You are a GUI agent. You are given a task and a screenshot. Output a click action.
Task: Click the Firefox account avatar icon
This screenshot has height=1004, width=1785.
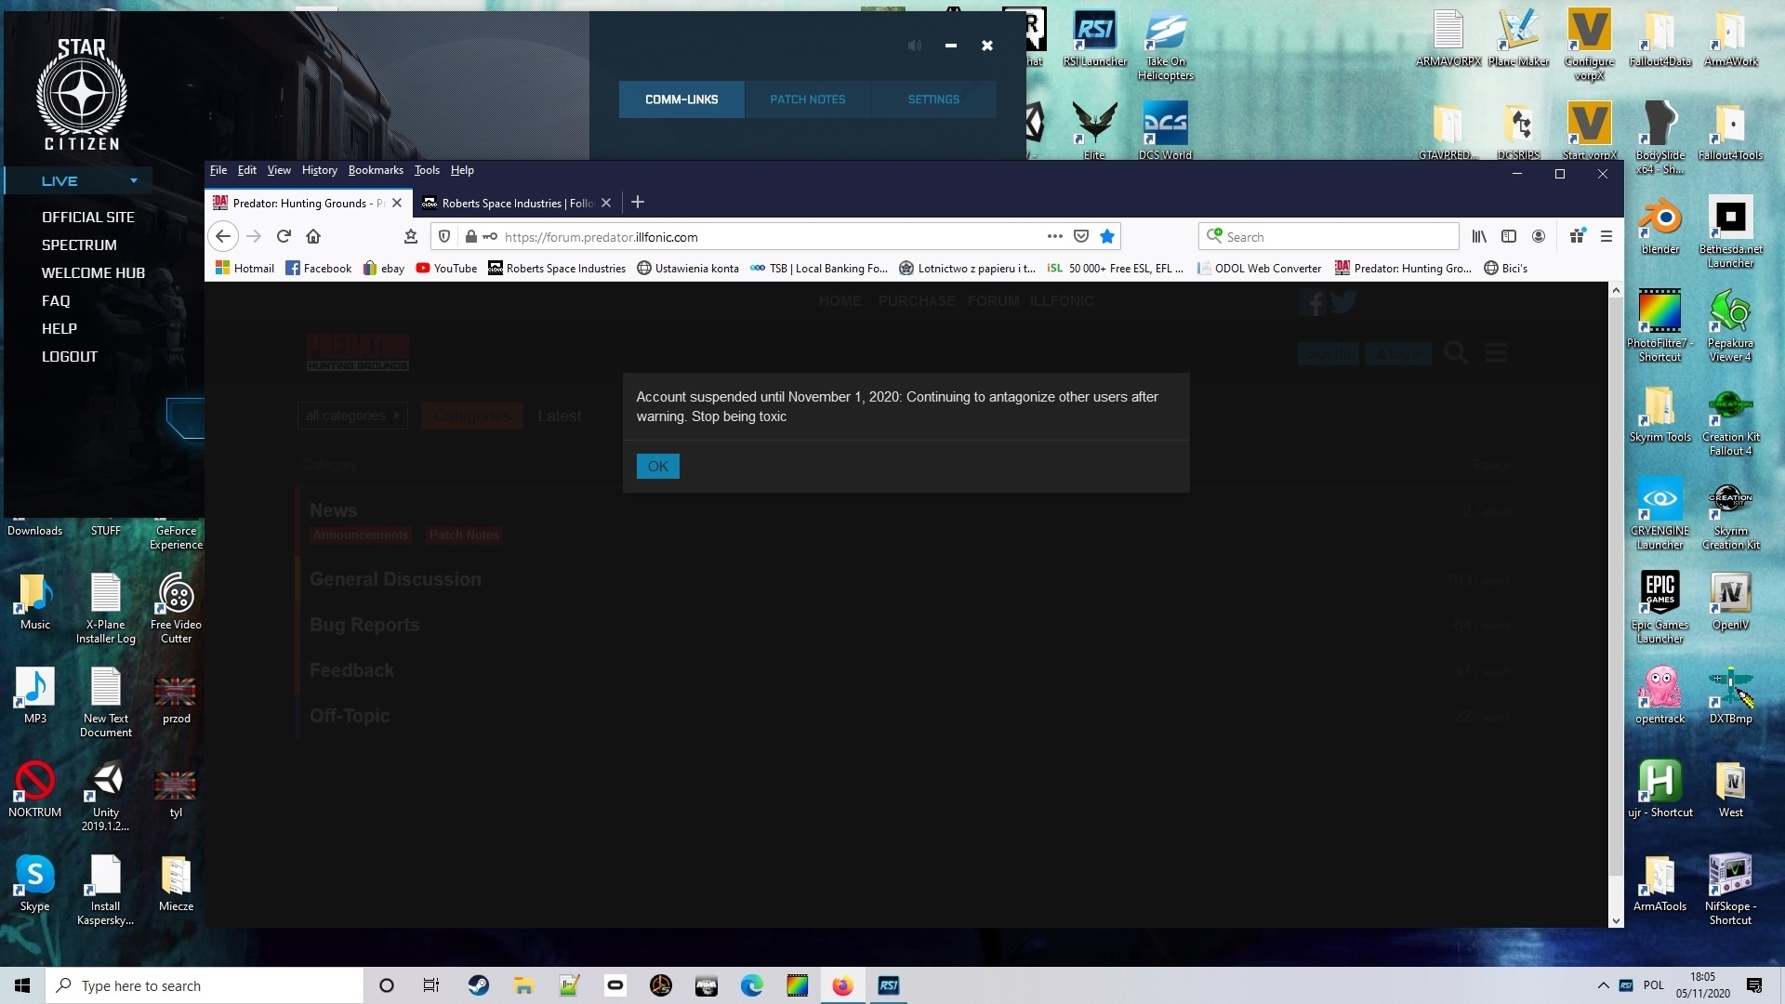pyautogui.click(x=1539, y=236)
